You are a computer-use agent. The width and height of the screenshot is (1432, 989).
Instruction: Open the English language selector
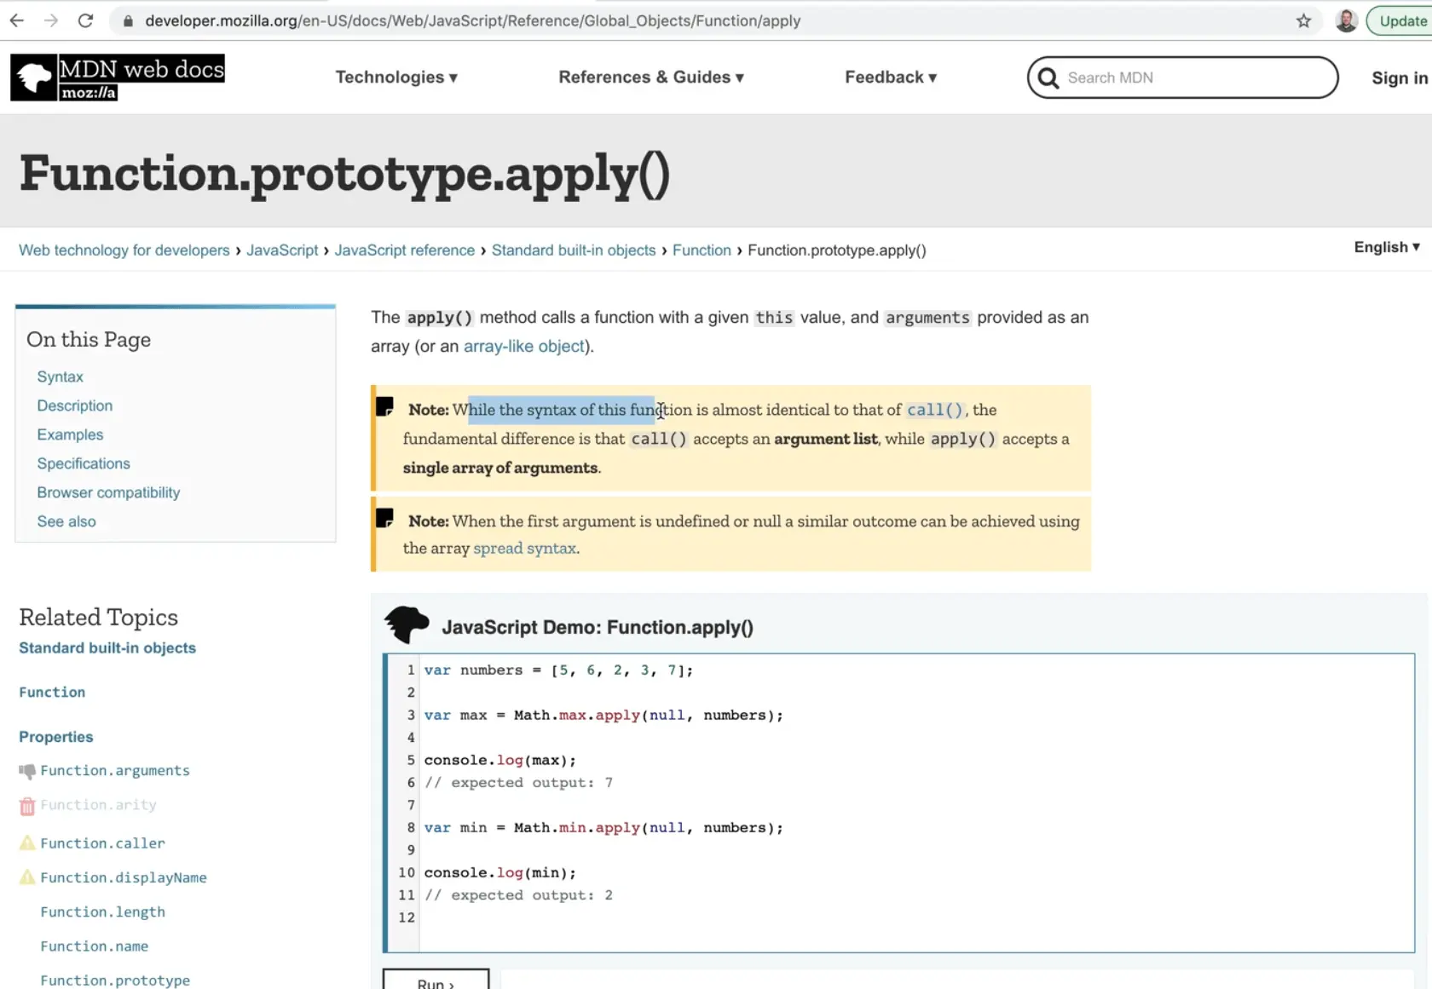point(1386,247)
